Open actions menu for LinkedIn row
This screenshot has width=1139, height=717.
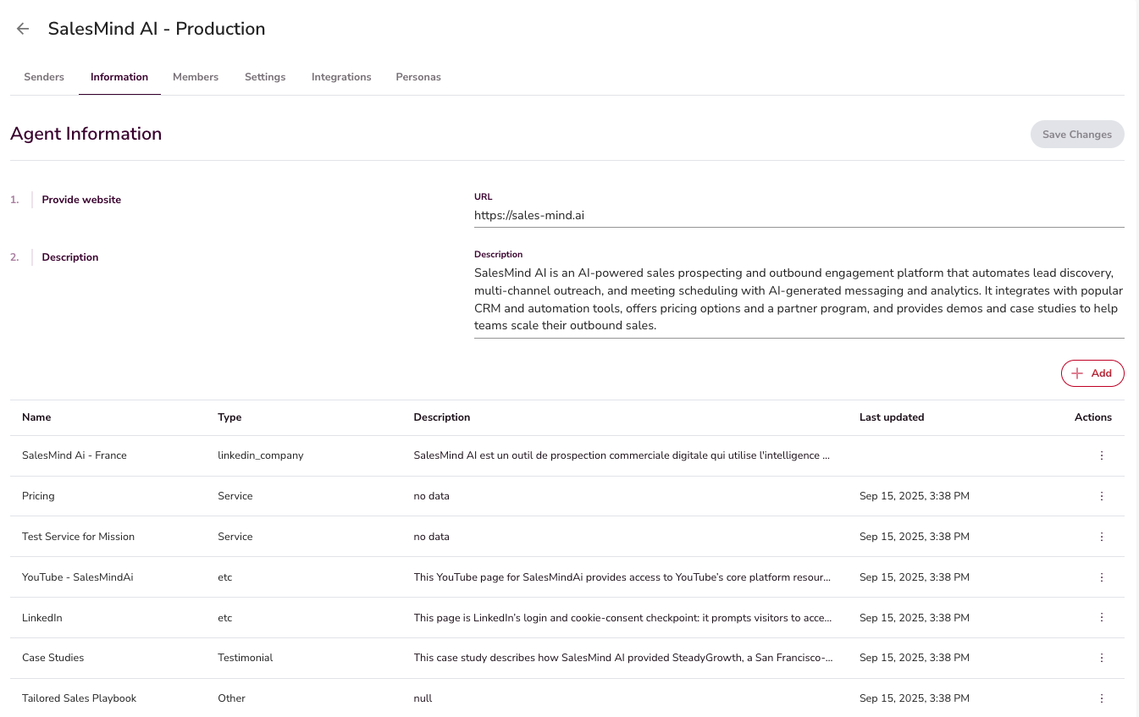pyautogui.click(x=1101, y=618)
